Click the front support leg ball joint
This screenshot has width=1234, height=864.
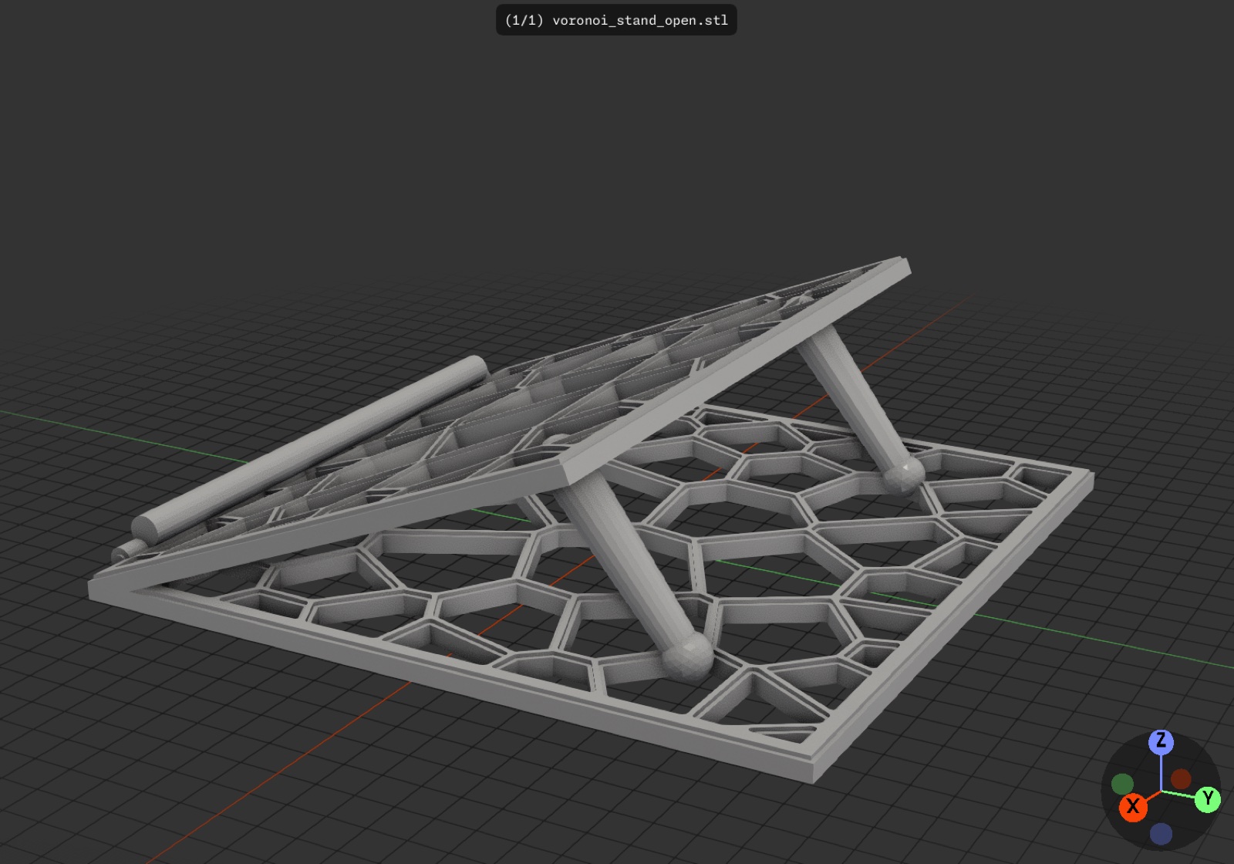[687, 656]
